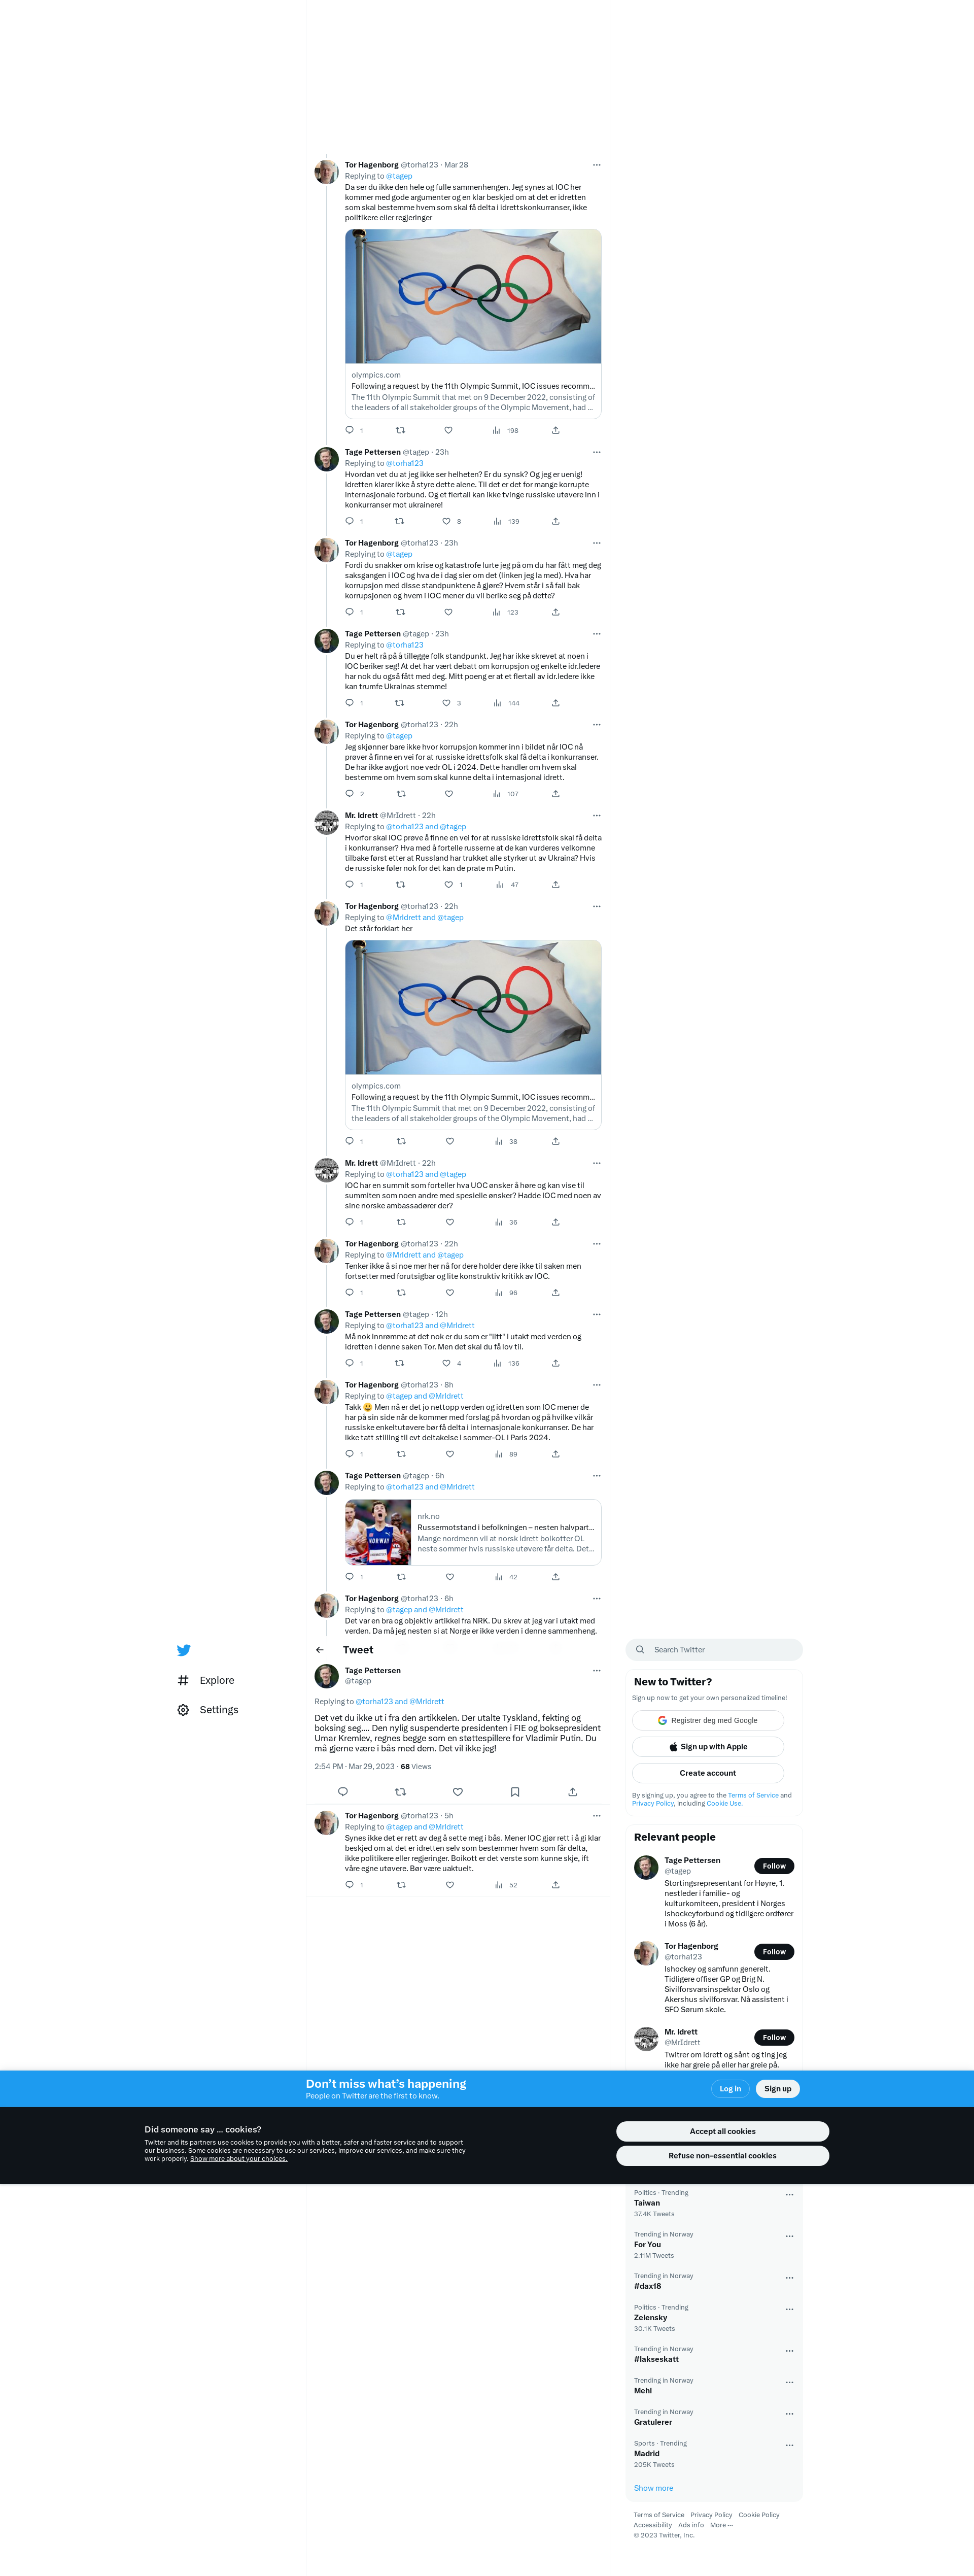
Task: Open Explore from the sidebar
Action: tap(207, 1680)
